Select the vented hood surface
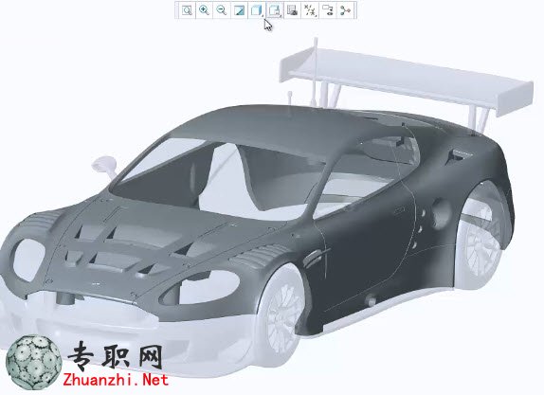 click(x=138, y=242)
